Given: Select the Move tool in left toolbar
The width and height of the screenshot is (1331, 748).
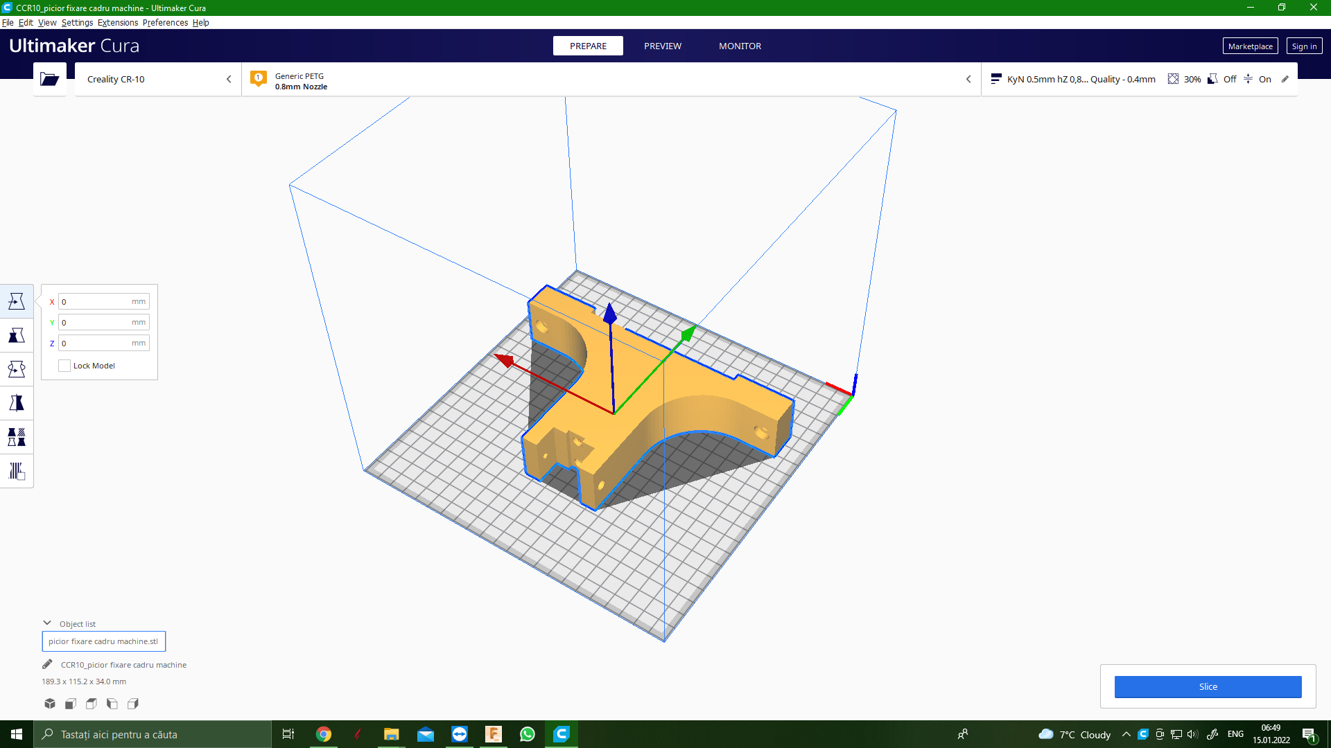Looking at the screenshot, I should pyautogui.click(x=17, y=301).
